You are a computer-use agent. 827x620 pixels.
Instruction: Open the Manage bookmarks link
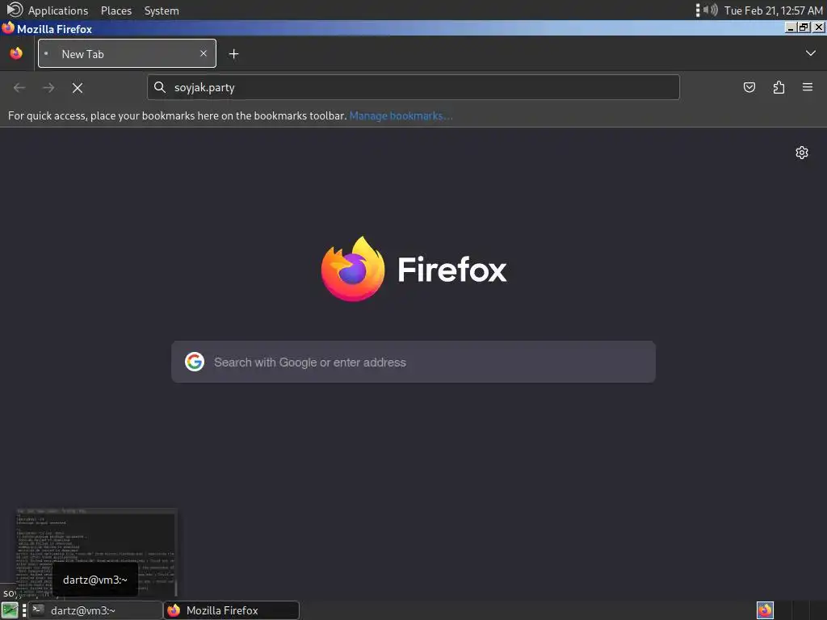(401, 116)
